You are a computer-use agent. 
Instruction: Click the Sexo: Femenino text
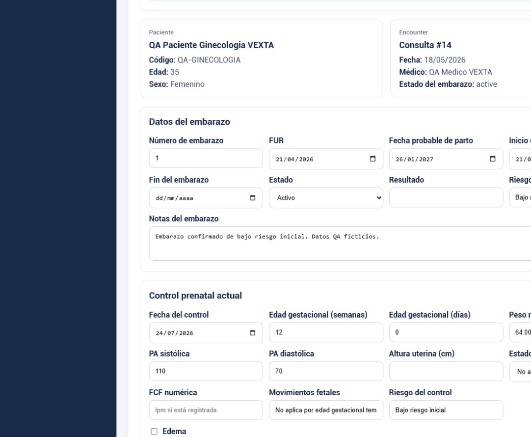[x=177, y=84]
